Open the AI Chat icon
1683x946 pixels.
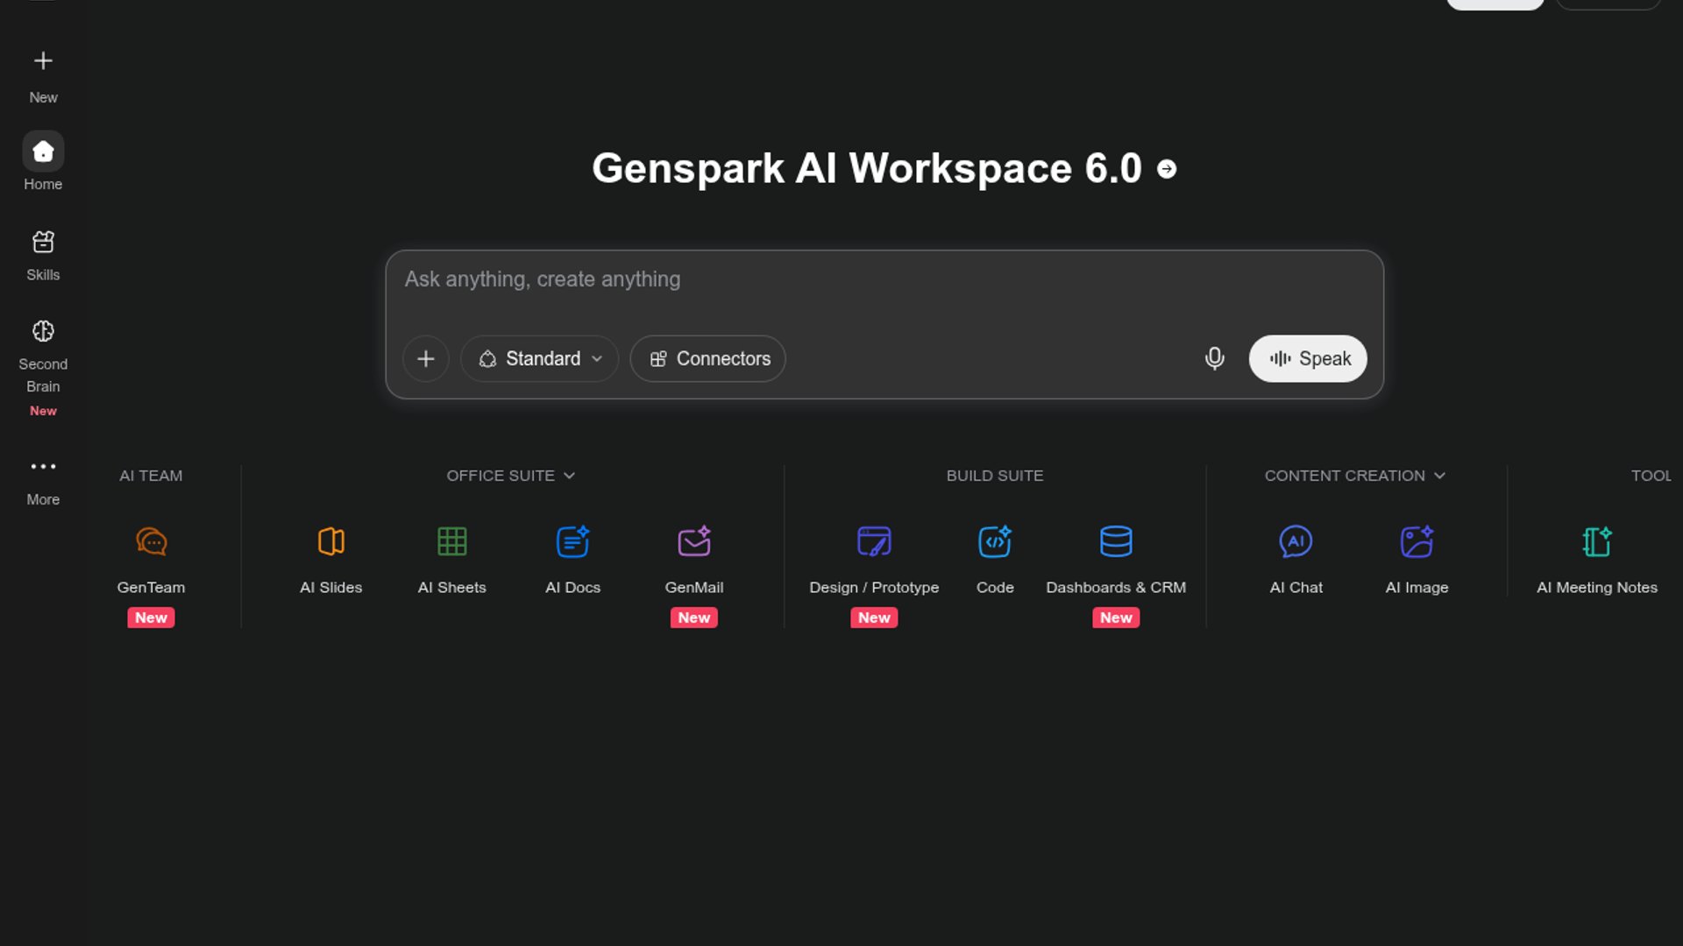[1296, 541]
